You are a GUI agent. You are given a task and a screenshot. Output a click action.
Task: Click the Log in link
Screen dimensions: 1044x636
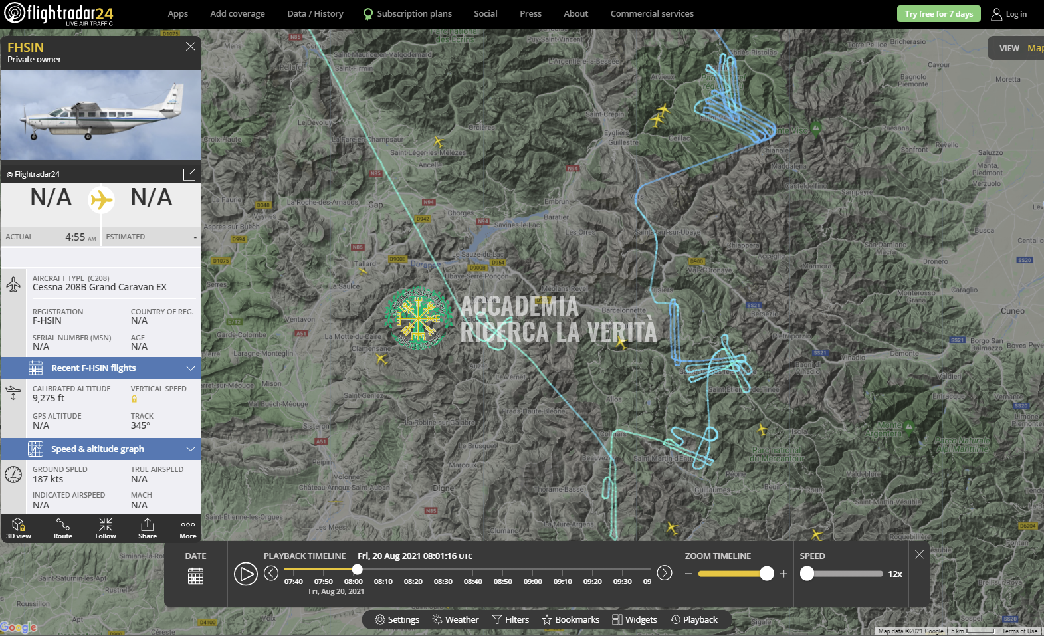pos(1009,14)
